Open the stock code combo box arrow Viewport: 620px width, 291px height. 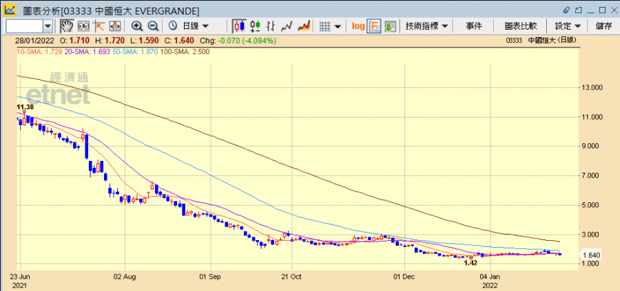pos(48,25)
